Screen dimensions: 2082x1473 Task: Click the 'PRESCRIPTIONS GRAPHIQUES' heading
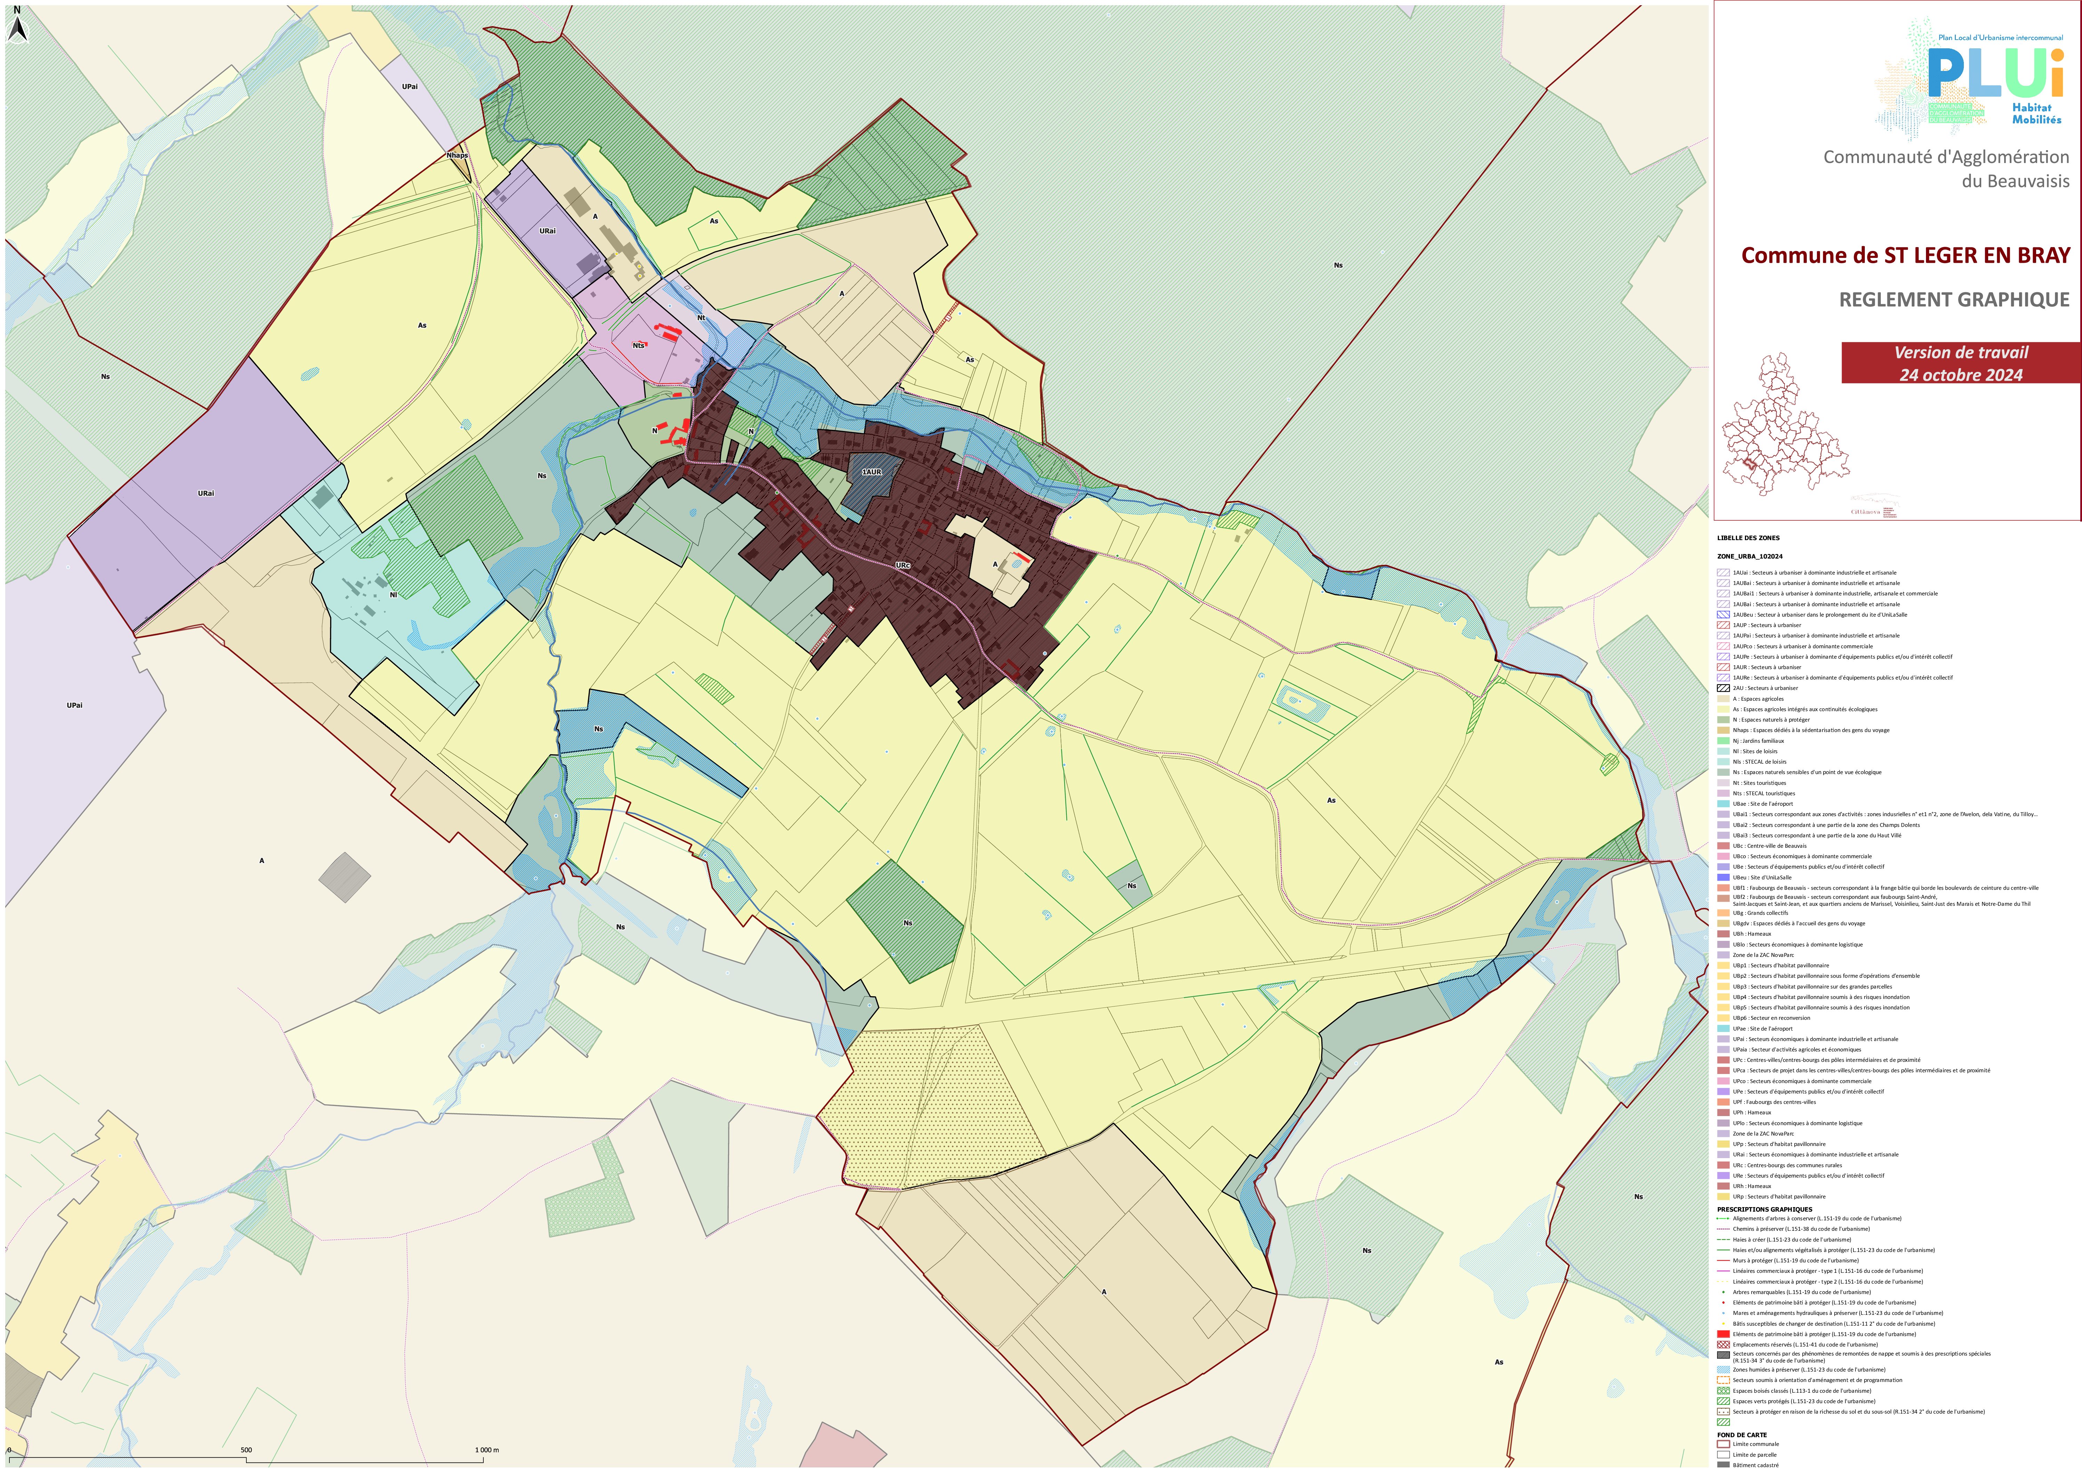[1765, 1209]
